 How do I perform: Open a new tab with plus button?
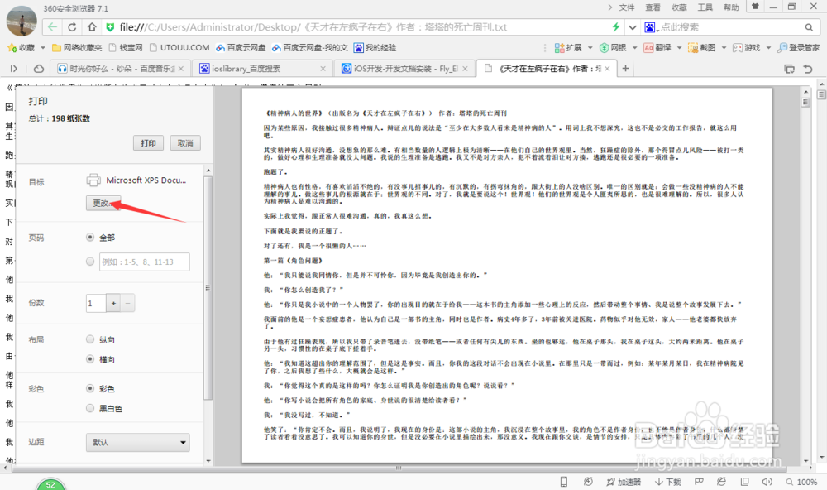pyautogui.click(x=625, y=68)
